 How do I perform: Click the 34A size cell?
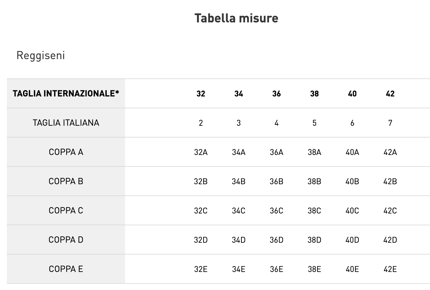coord(239,152)
